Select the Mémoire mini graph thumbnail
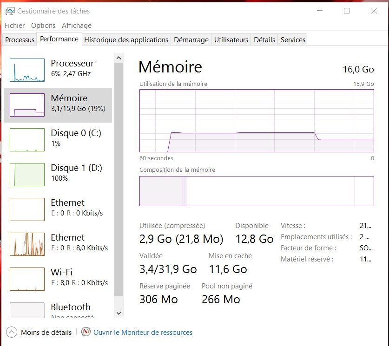 [x=27, y=105]
